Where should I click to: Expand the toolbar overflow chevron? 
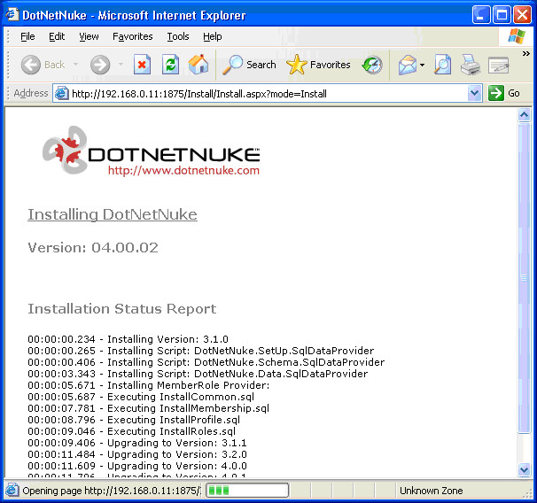point(525,53)
